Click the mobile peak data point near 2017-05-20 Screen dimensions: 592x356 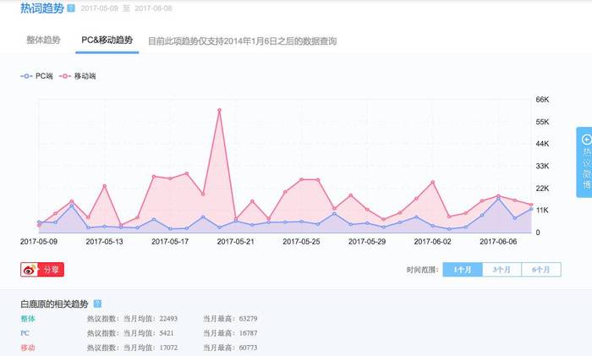pyautogui.click(x=219, y=110)
